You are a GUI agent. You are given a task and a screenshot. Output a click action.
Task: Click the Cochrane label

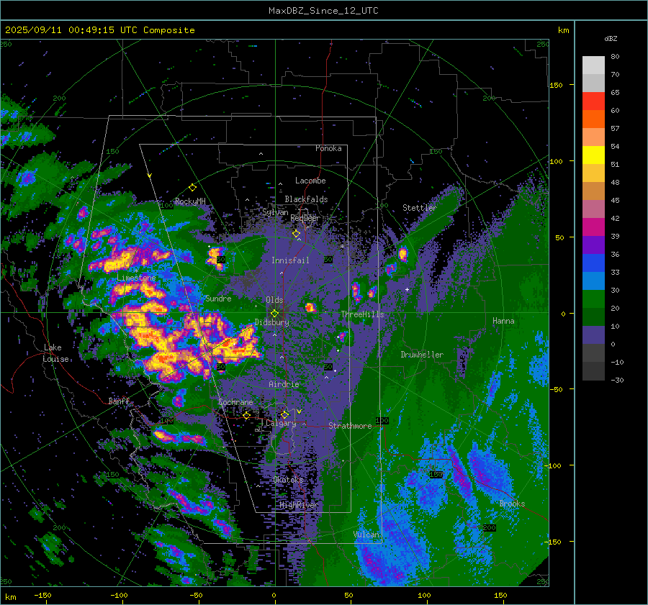(x=235, y=402)
